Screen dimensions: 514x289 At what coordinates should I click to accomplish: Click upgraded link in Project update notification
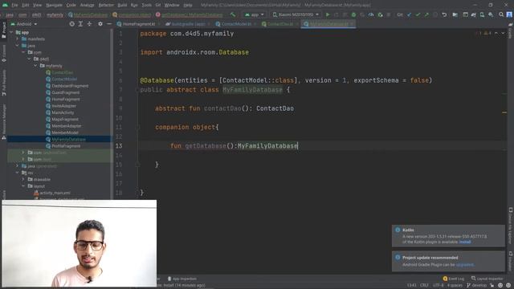point(464,264)
